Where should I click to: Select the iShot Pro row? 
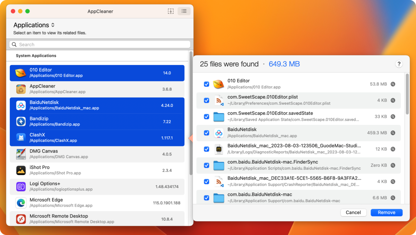coord(97,170)
